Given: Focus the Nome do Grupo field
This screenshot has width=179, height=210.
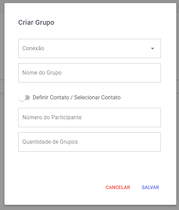Looking at the screenshot, I should [x=89, y=73].
